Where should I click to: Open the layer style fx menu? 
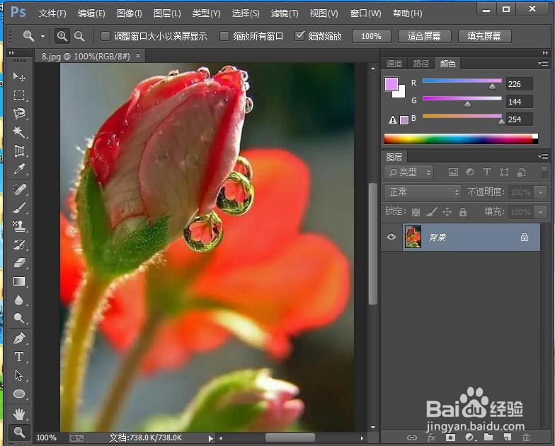pos(430,438)
